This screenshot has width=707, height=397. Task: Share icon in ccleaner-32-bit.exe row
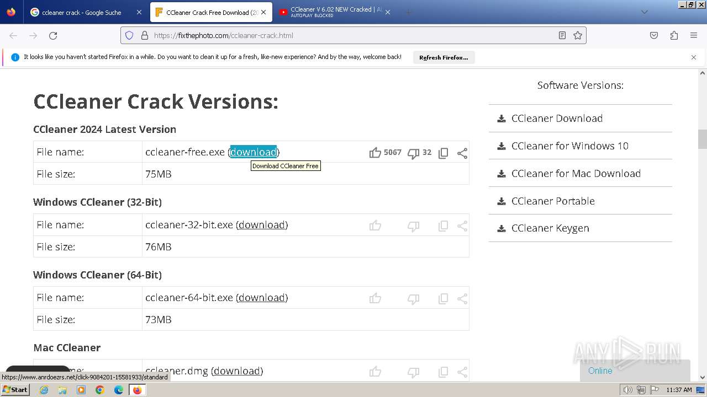pos(462,226)
